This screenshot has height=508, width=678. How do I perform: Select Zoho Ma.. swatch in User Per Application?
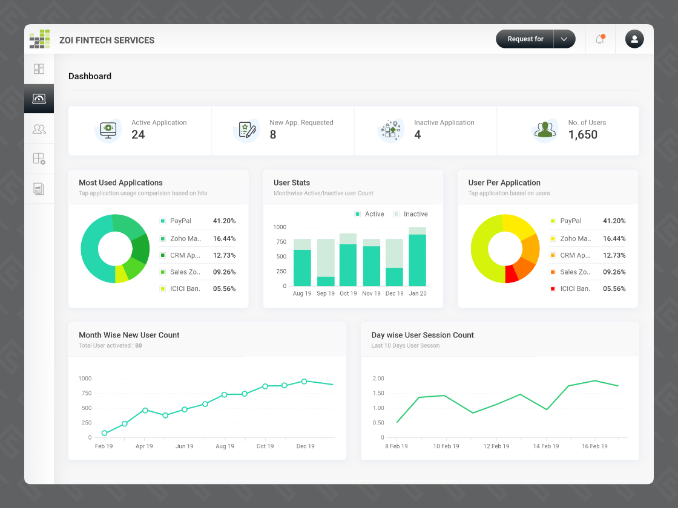pyautogui.click(x=553, y=238)
